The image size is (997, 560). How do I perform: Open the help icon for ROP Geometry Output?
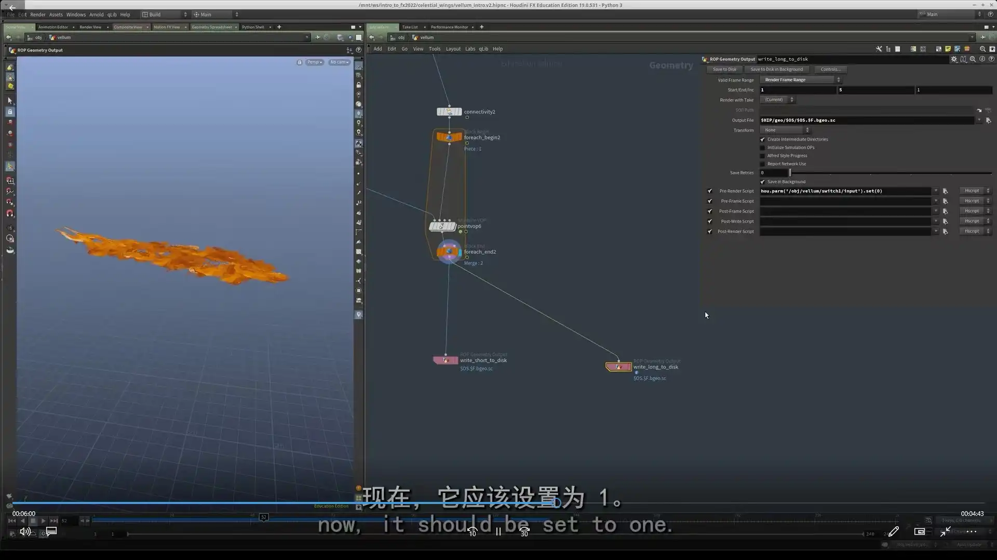coord(991,59)
